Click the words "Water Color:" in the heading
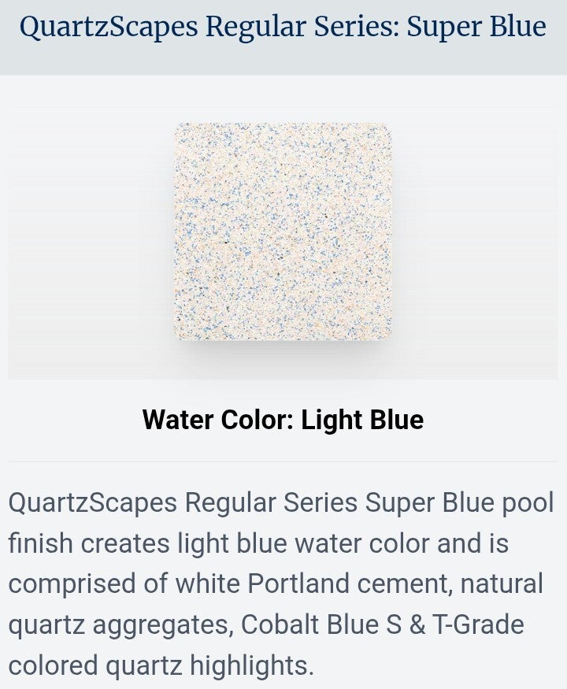567x689 pixels. [218, 420]
